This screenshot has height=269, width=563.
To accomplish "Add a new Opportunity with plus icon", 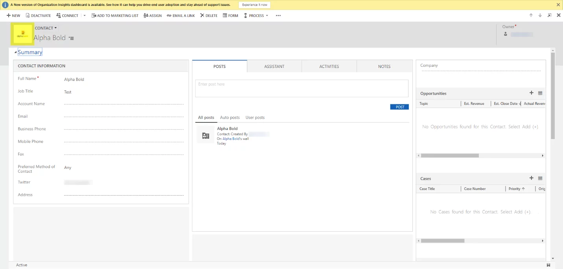I will pyautogui.click(x=532, y=93).
